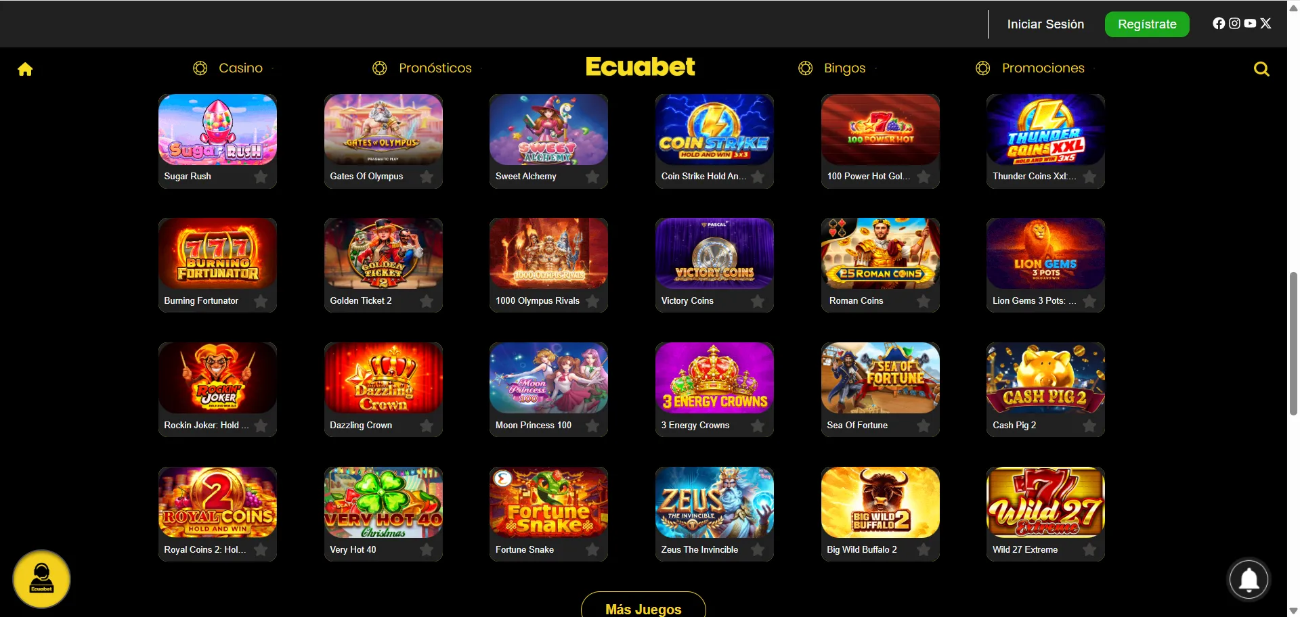
Task: Open the Ecuabet support chat icon
Action: (x=41, y=579)
